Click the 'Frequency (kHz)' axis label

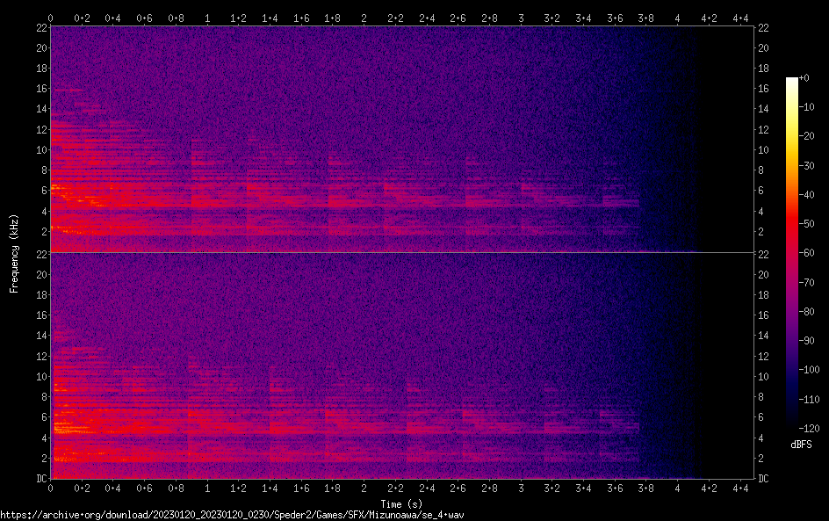coord(15,252)
